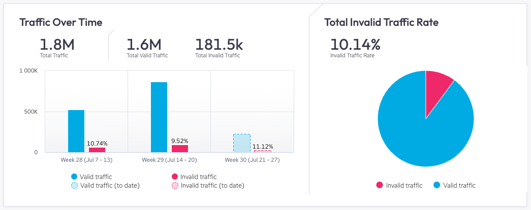Select Week 28 valid traffic blue bar
531x210 pixels.
[x=76, y=131]
